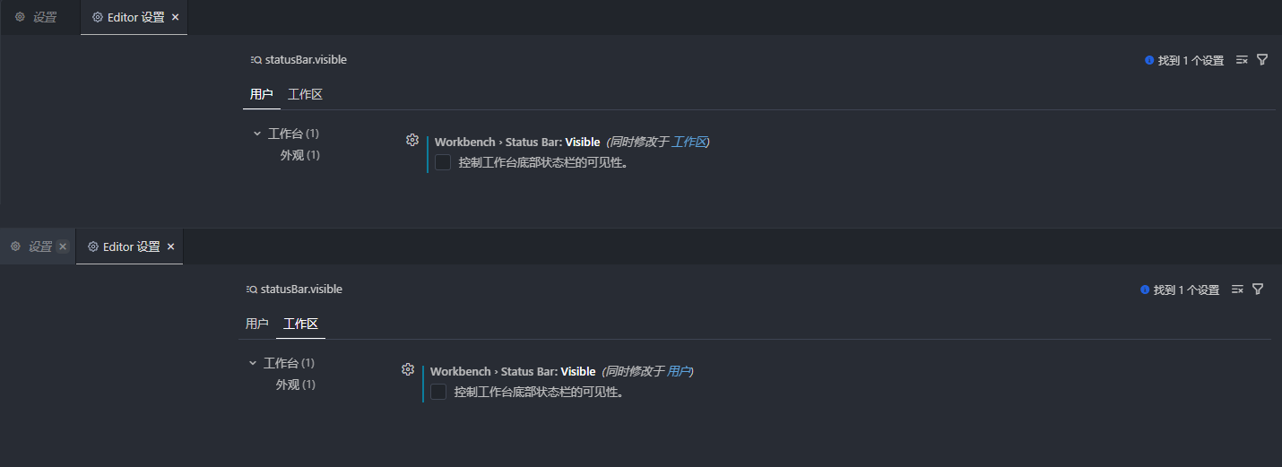Follow the 工作区 link next to 同时修改于

tap(689, 142)
